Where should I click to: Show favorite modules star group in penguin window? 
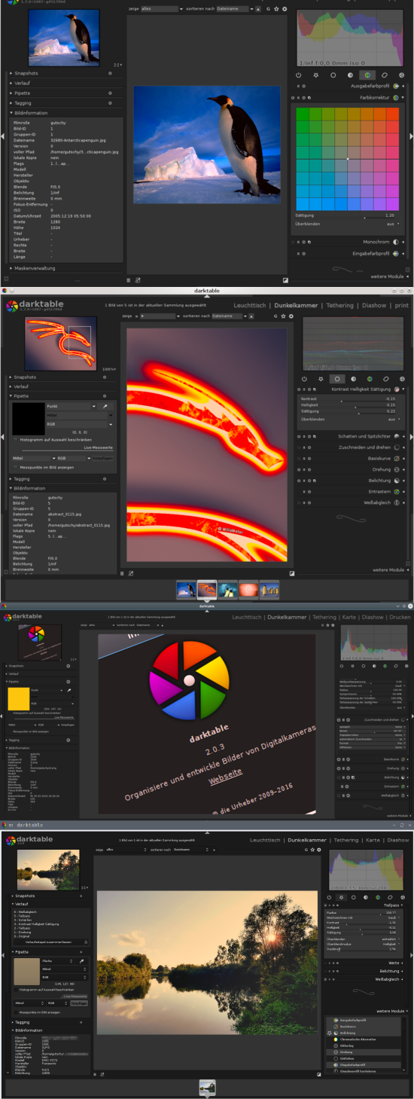315,75
